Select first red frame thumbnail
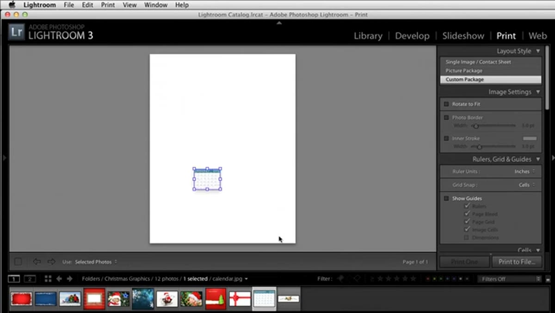The image size is (555, 313). point(21,299)
